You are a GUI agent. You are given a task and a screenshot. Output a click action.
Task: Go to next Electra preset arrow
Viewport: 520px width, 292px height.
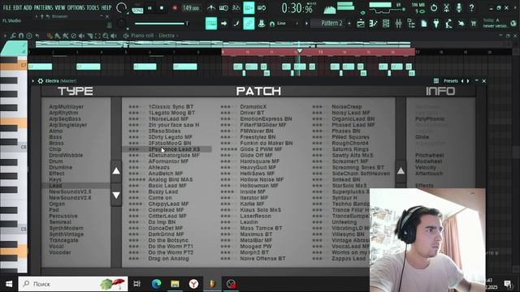point(468,81)
